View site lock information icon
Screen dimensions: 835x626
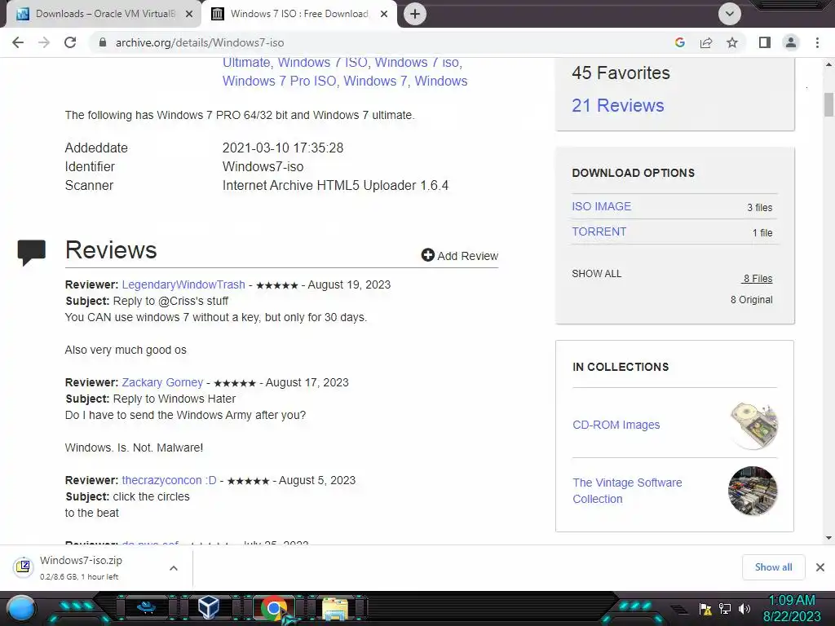[x=103, y=42]
